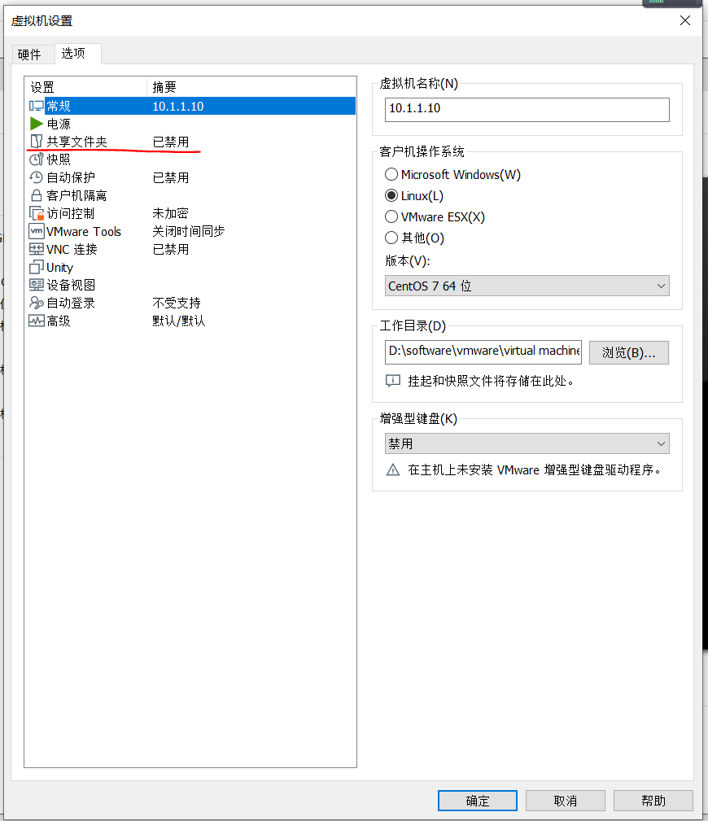Open the 增强型键盘 禁用 dropdown
The image size is (708, 821).
(x=527, y=443)
